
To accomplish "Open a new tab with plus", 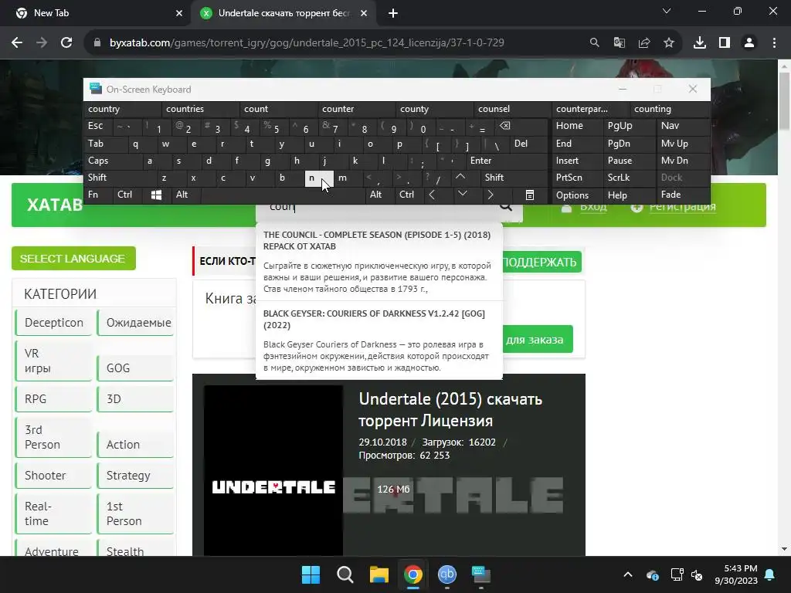I will click(393, 14).
